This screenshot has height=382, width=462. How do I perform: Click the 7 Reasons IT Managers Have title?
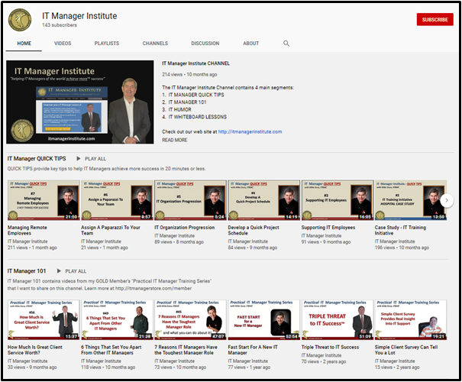point(186,350)
